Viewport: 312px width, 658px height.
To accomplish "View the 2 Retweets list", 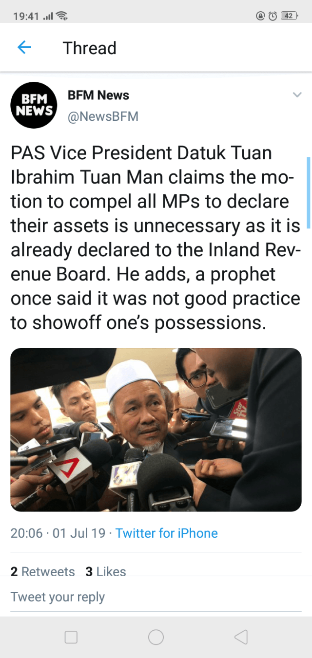I will [x=43, y=571].
